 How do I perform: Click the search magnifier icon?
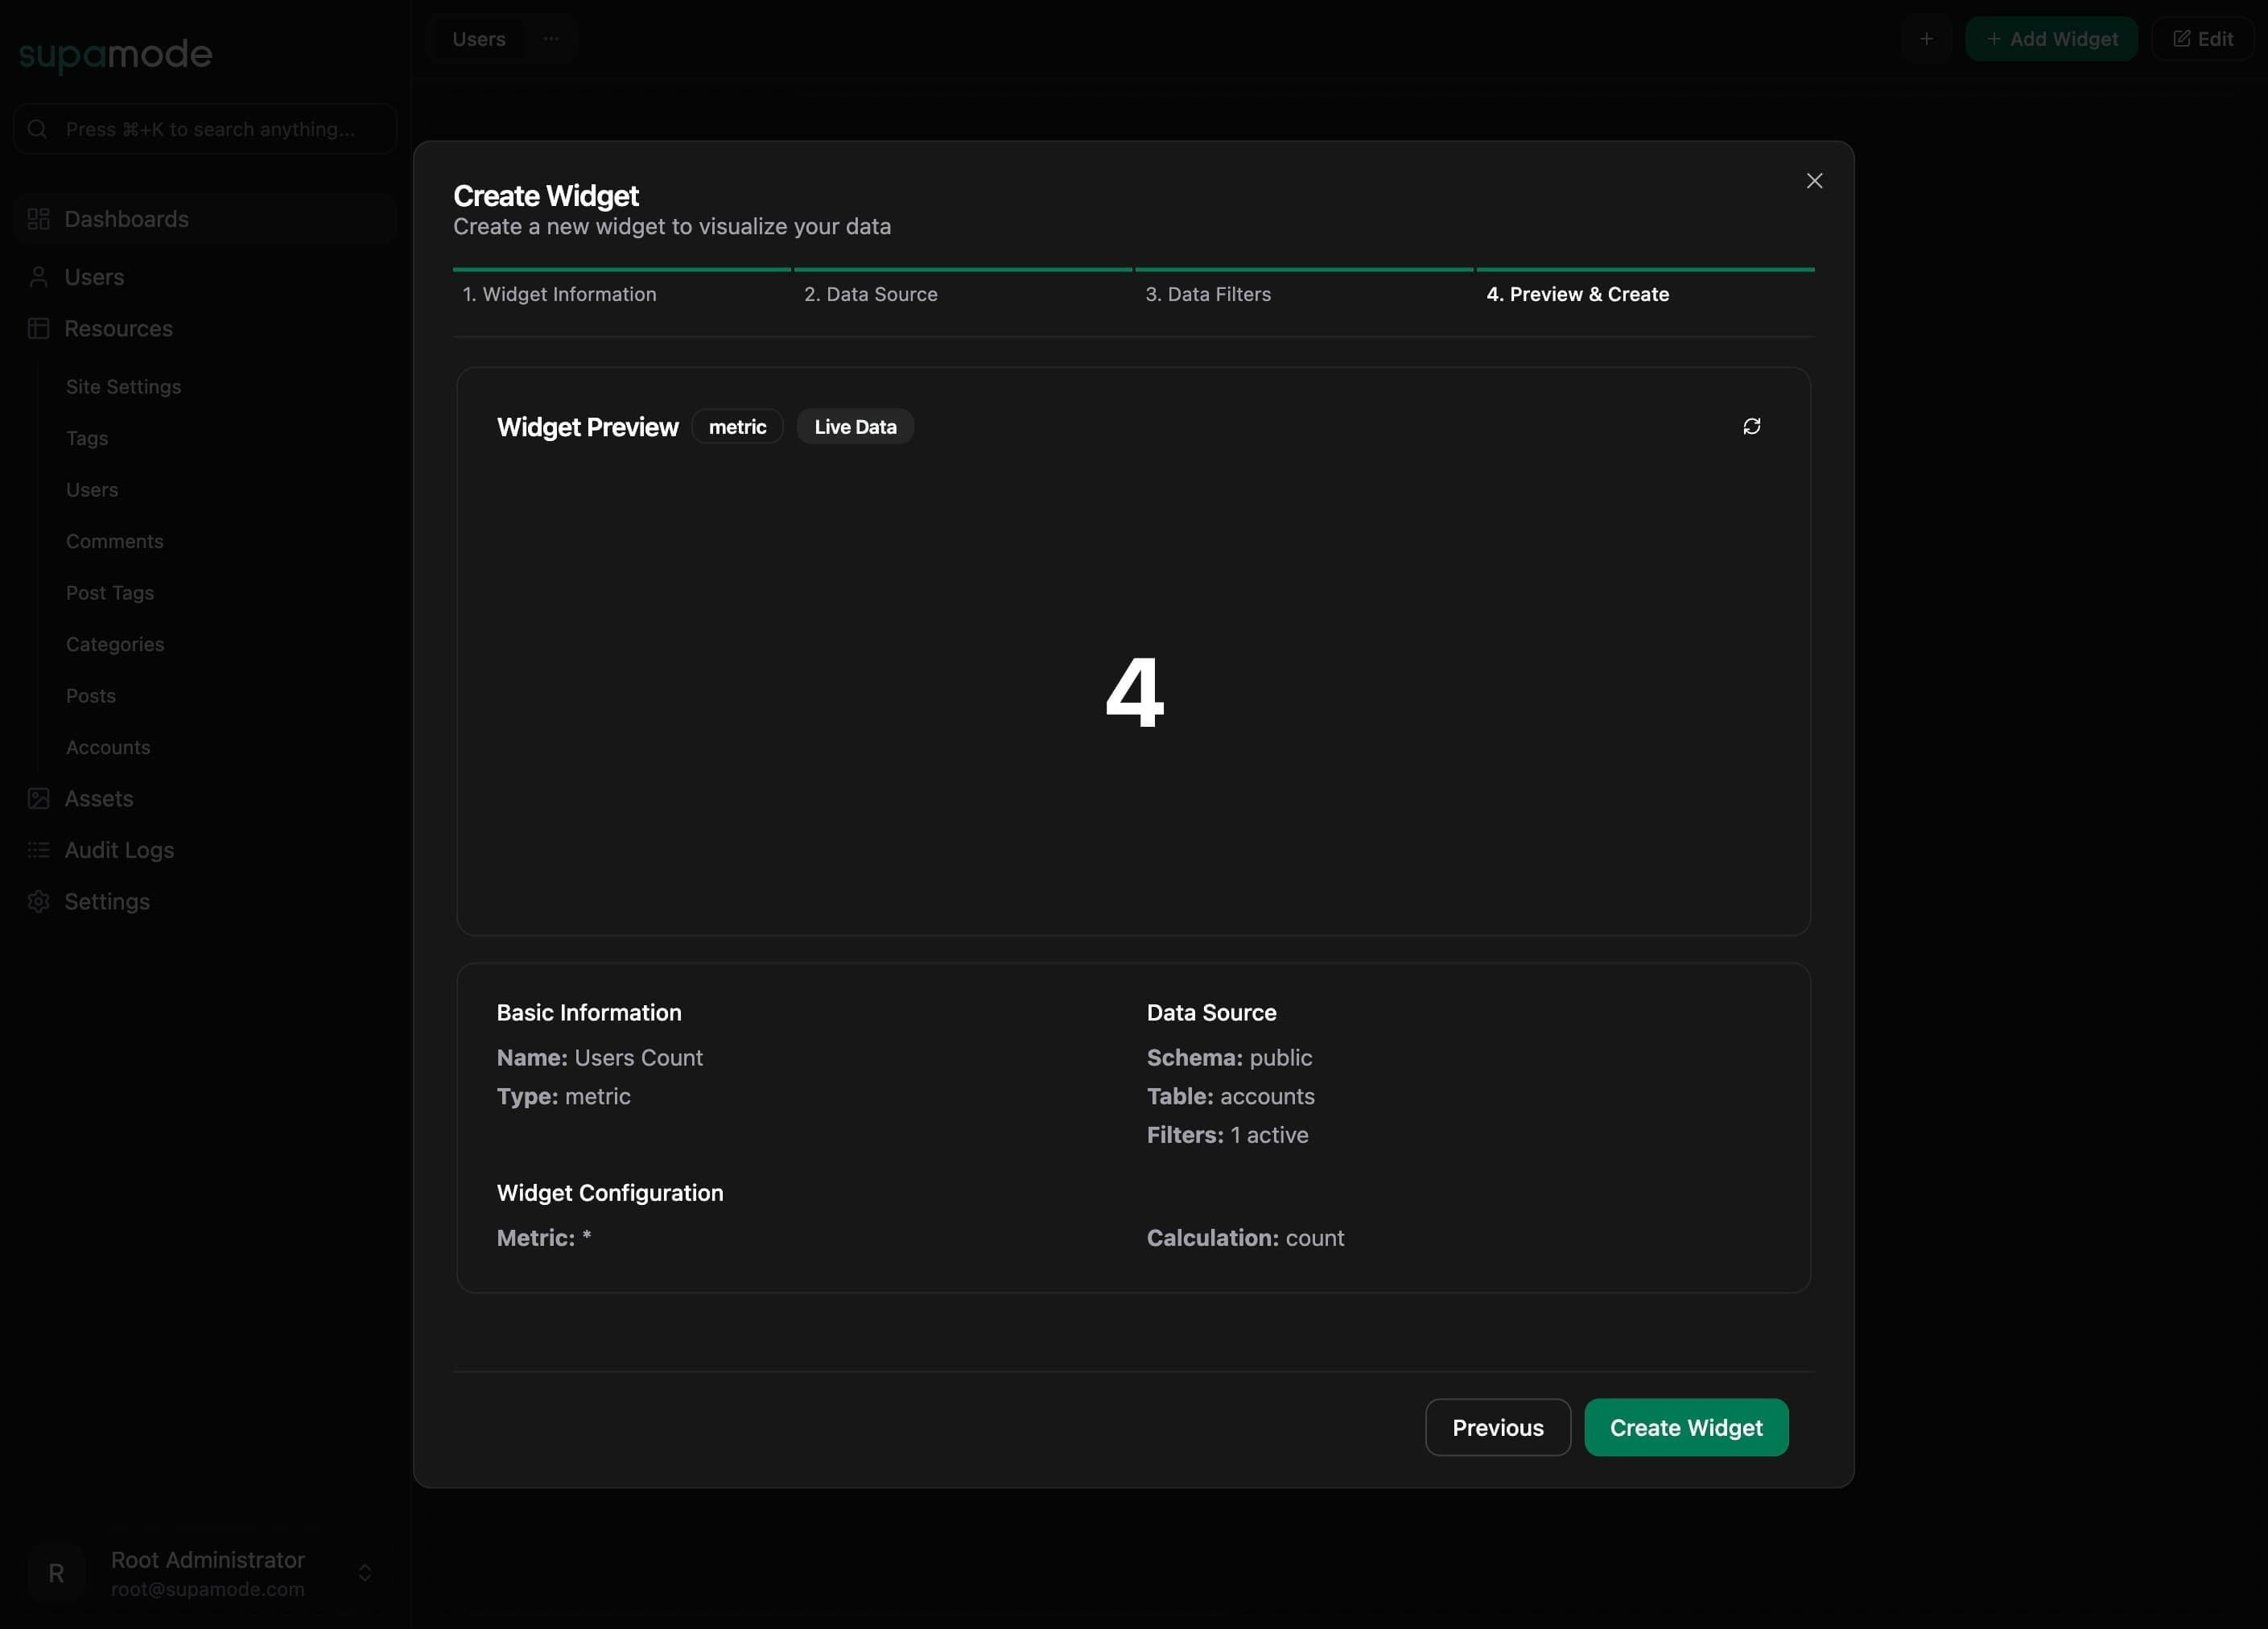click(37, 128)
